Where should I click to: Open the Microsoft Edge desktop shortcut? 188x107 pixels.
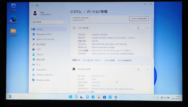click(13, 20)
